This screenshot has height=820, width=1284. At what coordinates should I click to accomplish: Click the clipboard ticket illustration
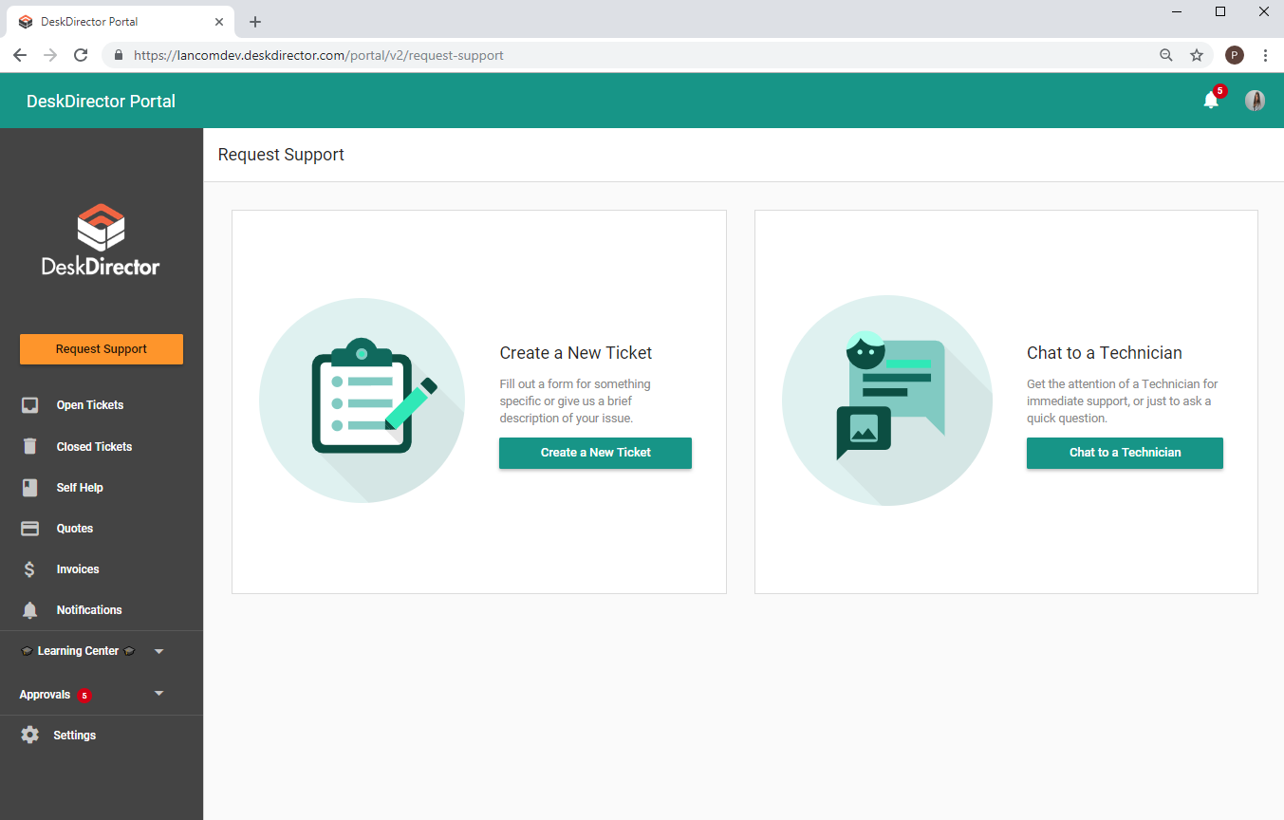click(362, 401)
